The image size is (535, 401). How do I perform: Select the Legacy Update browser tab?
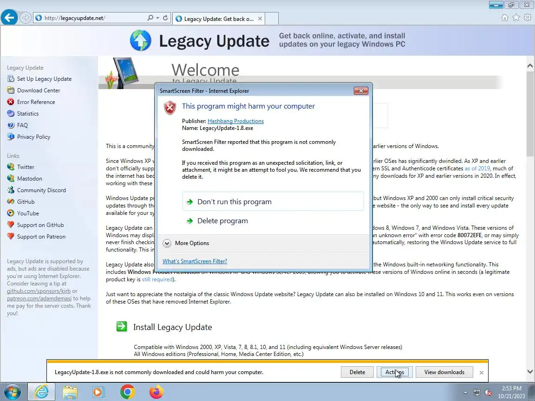coord(218,19)
